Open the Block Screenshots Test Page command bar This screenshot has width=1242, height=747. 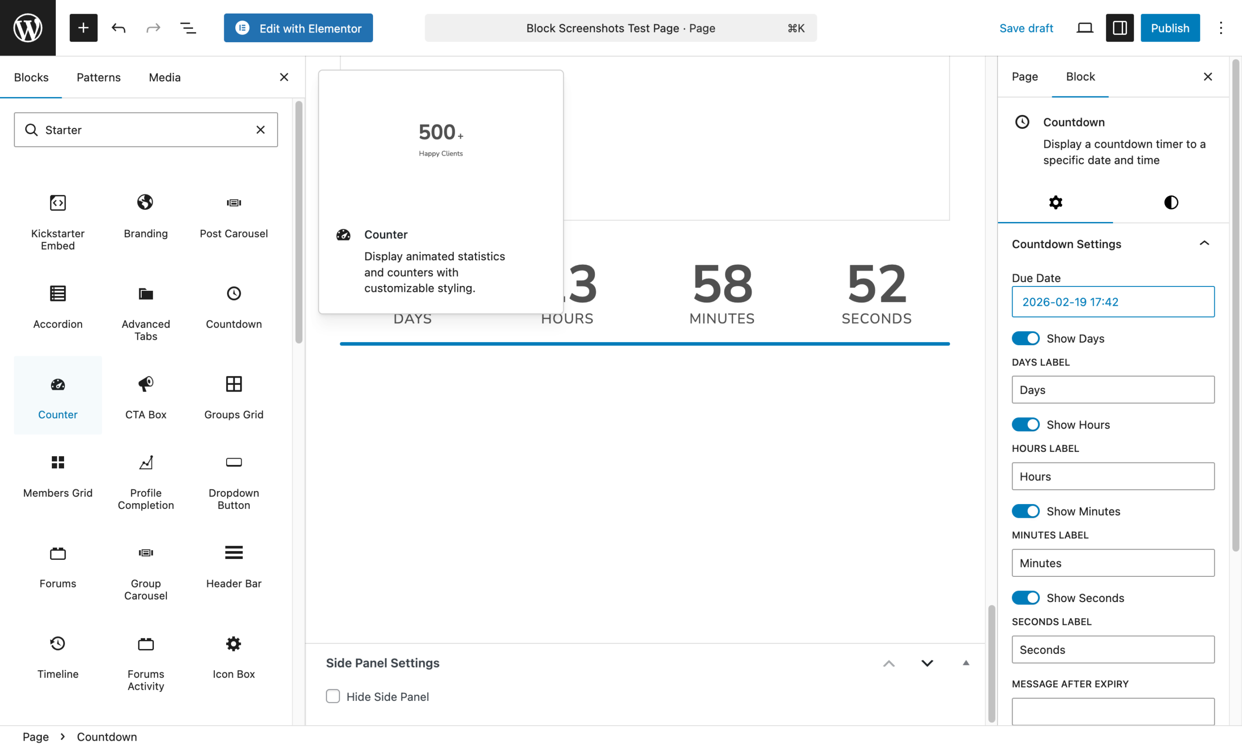[x=621, y=28]
